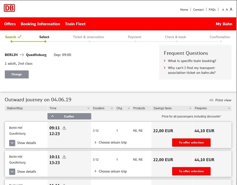Screen dimensions: 237x185
Task: Open the Flexpreis column dropdown
Action: coord(229,108)
